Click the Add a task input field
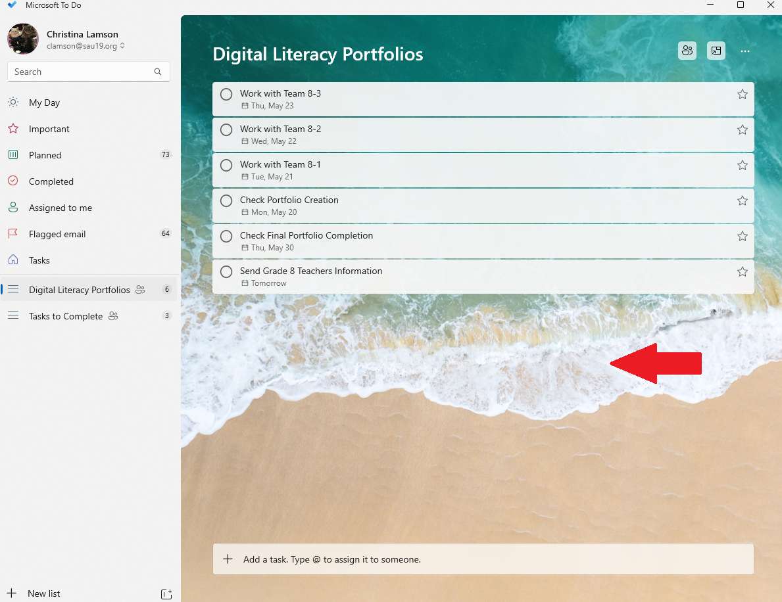Viewport: 782px width, 602px height. point(483,559)
